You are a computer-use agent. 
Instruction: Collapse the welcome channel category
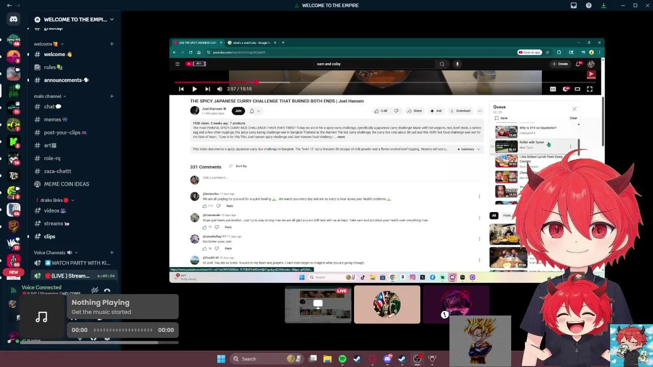coord(48,44)
